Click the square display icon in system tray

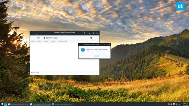tap(174, 104)
